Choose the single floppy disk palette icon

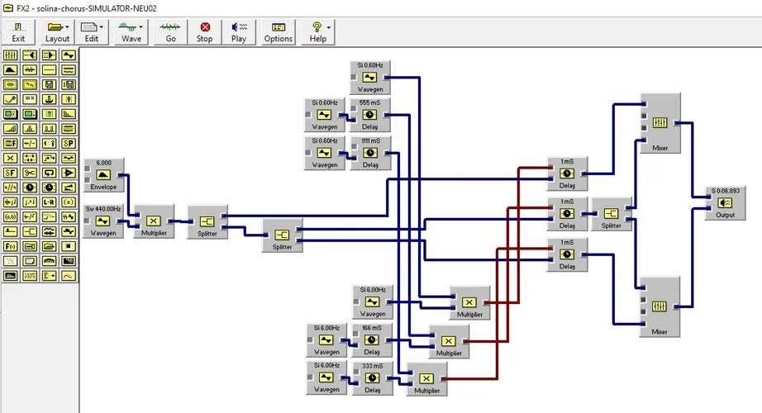49,84
